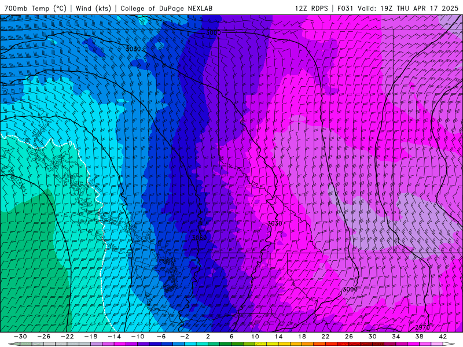Click the "F031" forecast hour text

point(345,8)
